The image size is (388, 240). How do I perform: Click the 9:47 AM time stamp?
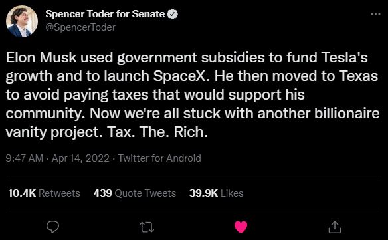pos(24,158)
